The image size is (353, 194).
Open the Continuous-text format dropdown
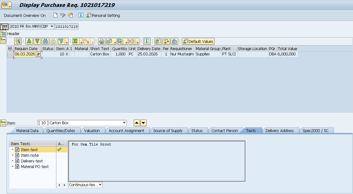(x=100, y=185)
